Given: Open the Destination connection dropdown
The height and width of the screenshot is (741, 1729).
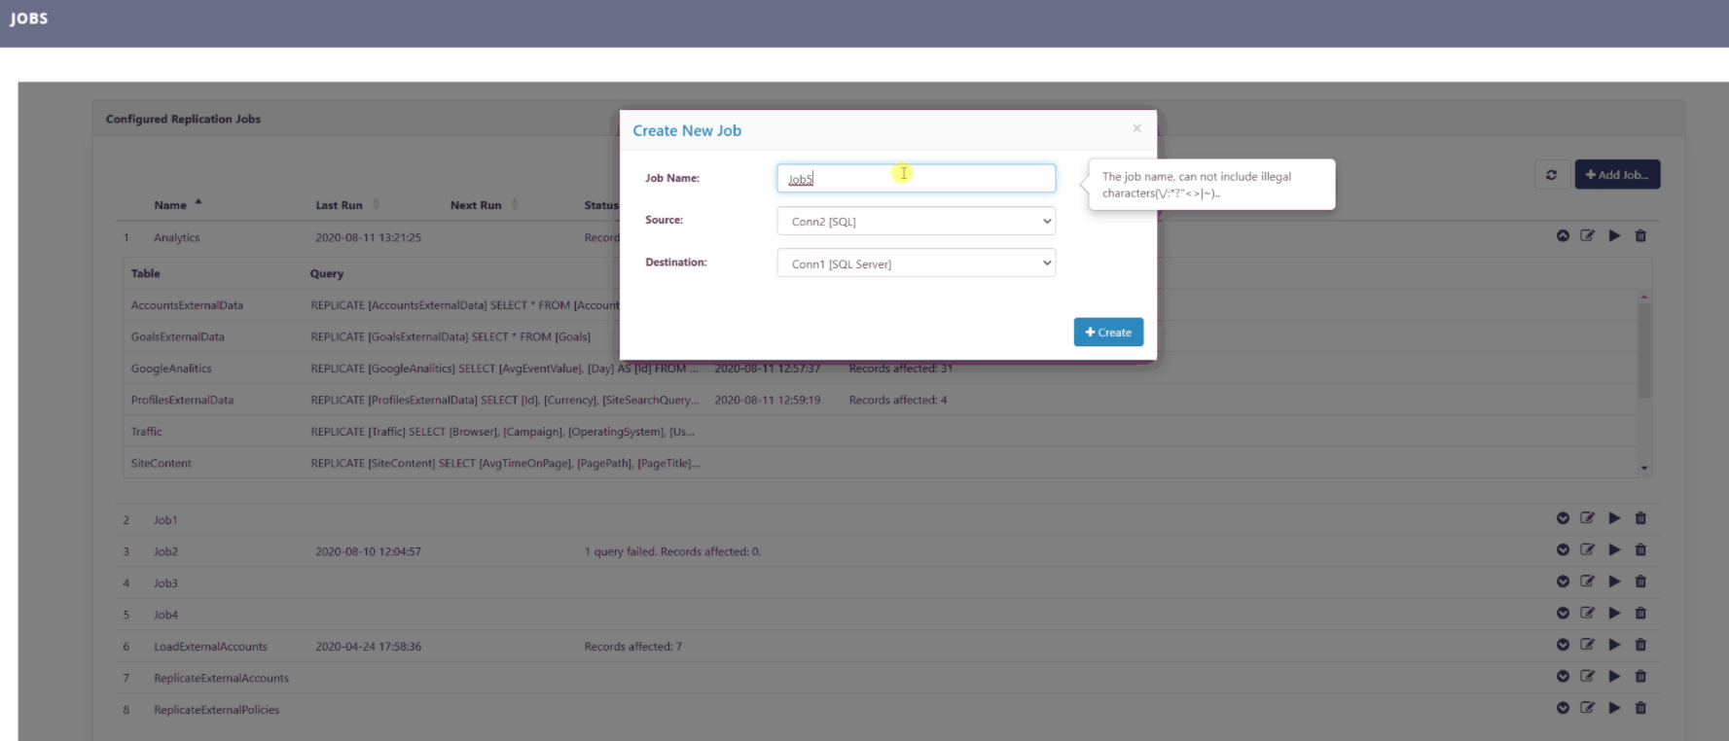Looking at the screenshot, I should pos(916,264).
